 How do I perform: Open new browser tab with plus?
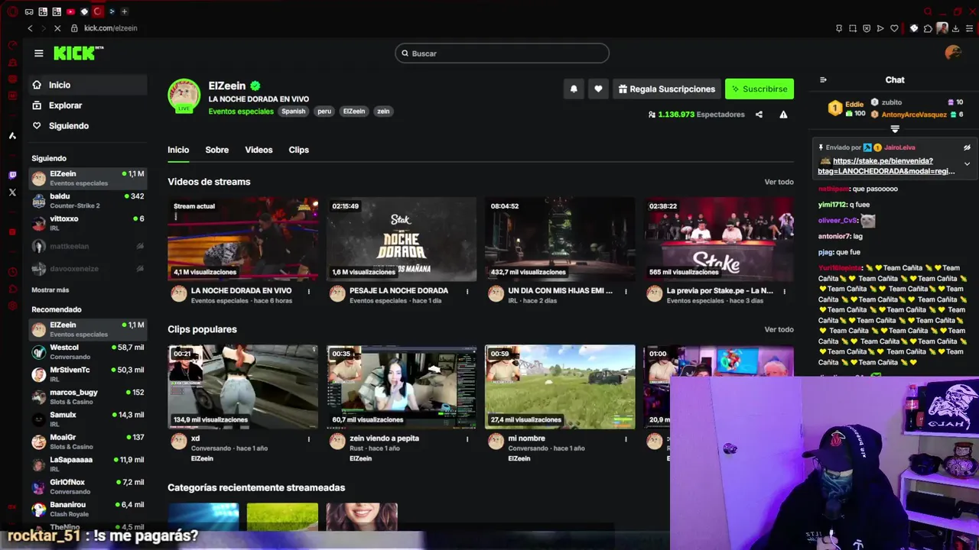[x=124, y=11]
